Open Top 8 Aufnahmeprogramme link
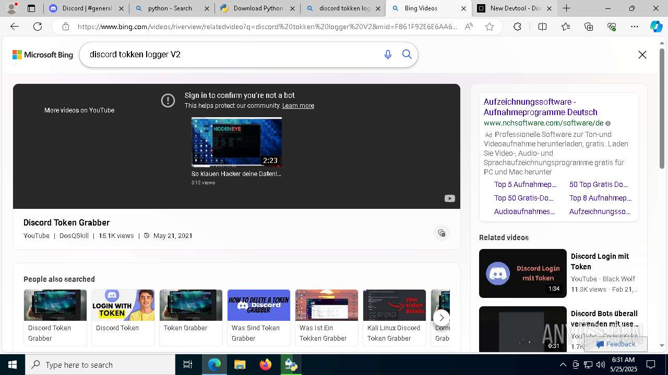668x375 pixels. tap(600, 198)
